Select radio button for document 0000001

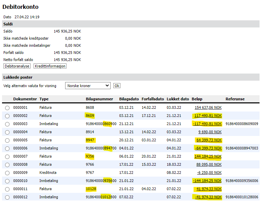pyautogui.click(x=7, y=108)
